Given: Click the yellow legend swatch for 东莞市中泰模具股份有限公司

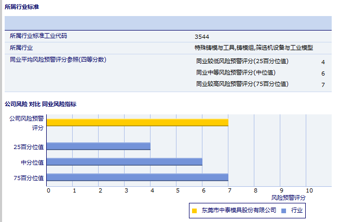Looking at the screenshot, I should point(195,211).
